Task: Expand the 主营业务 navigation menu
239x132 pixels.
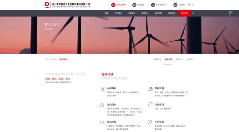Action: (132, 13)
